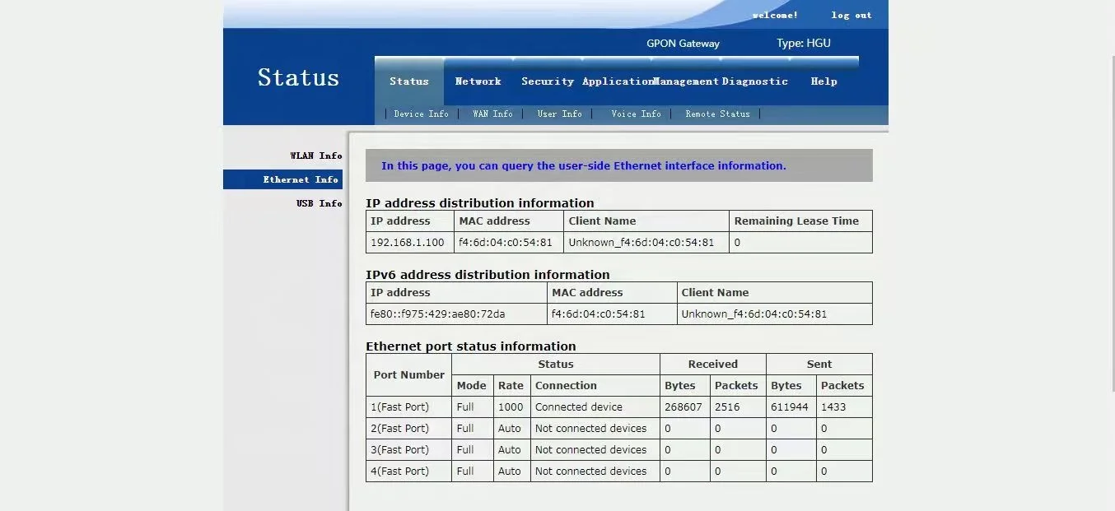The height and width of the screenshot is (511, 1115).
Task: View the Remote Status submenu
Action: click(x=717, y=114)
